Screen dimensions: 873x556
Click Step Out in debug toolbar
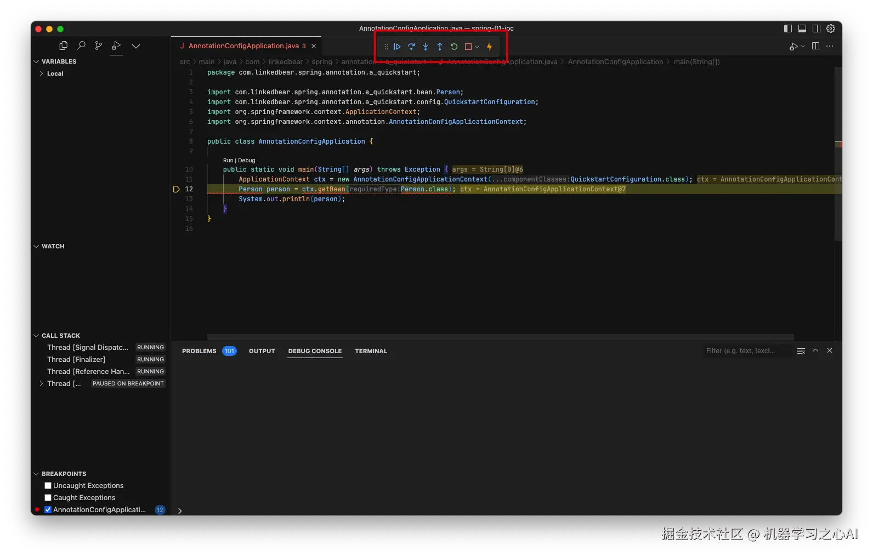(440, 47)
